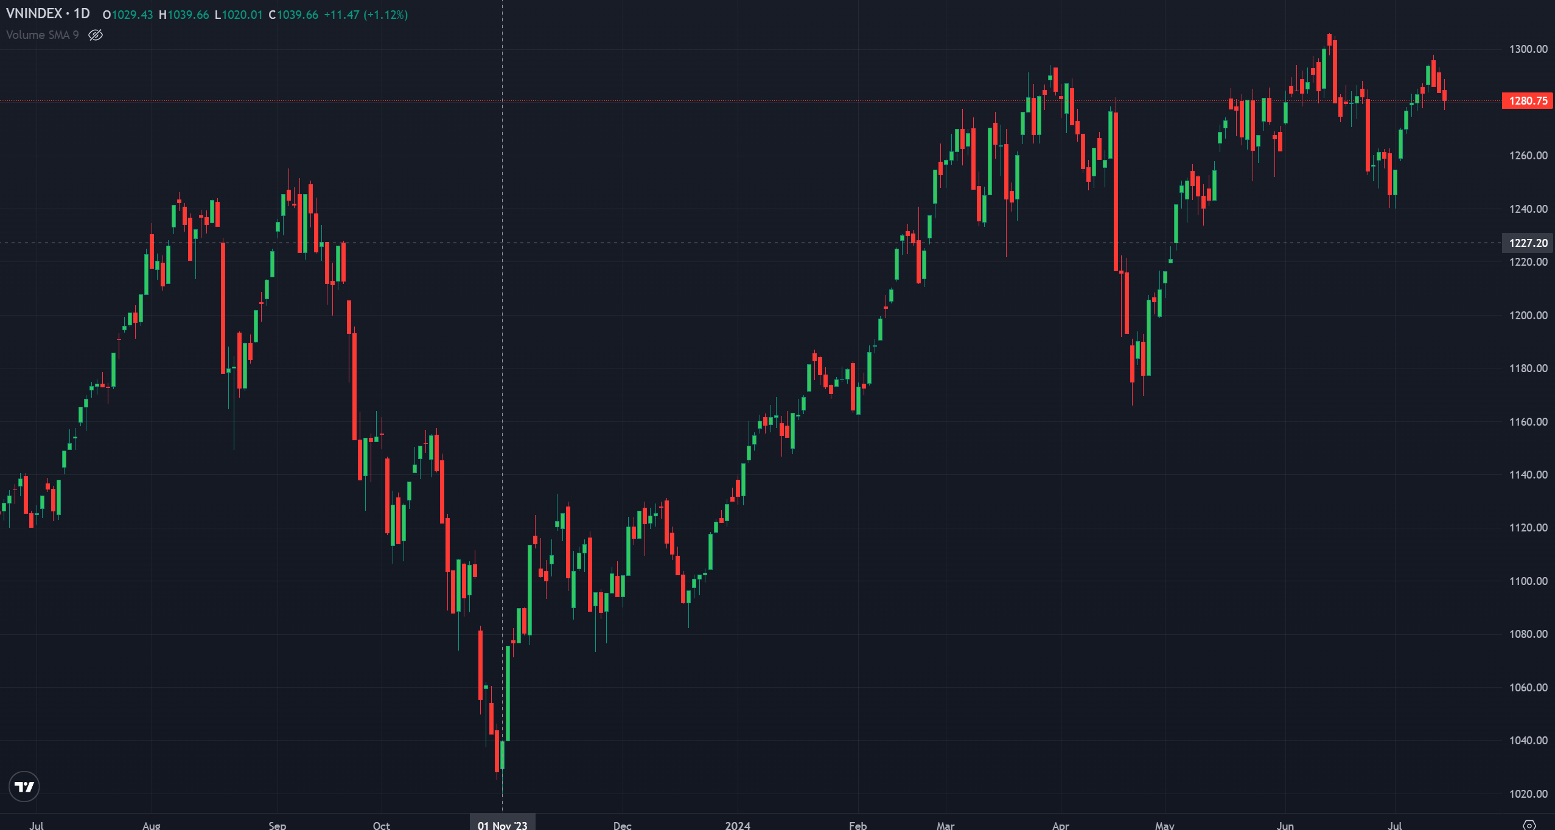Image resolution: width=1555 pixels, height=830 pixels.
Task: Click the 1220.00 price axis label
Action: coord(1528,262)
